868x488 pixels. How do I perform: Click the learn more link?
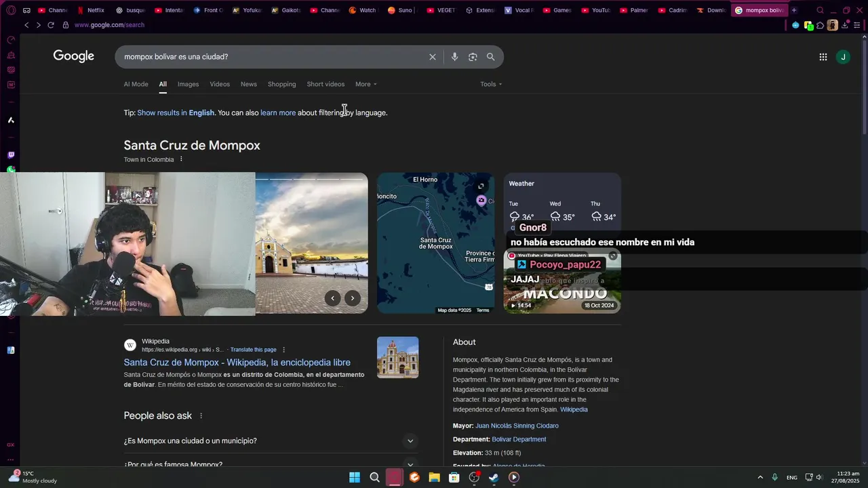pos(278,113)
